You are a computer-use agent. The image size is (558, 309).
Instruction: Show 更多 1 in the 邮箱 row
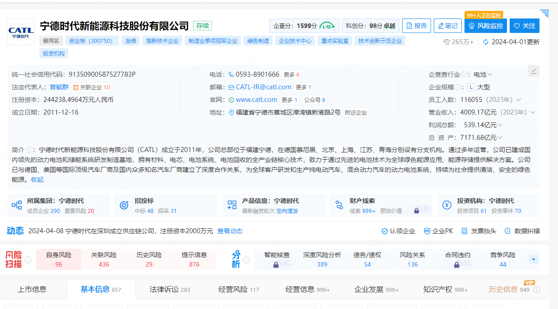tap(304, 87)
